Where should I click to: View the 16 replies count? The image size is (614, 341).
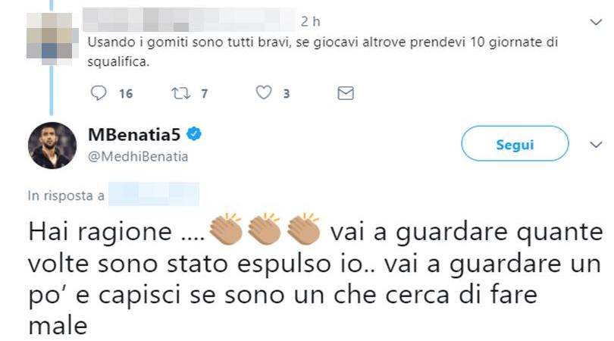point(126,93)
